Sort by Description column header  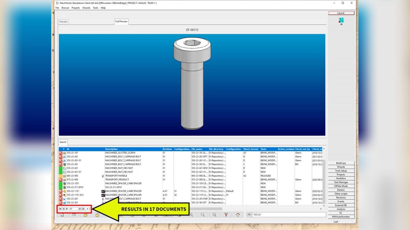pos(133,149)
